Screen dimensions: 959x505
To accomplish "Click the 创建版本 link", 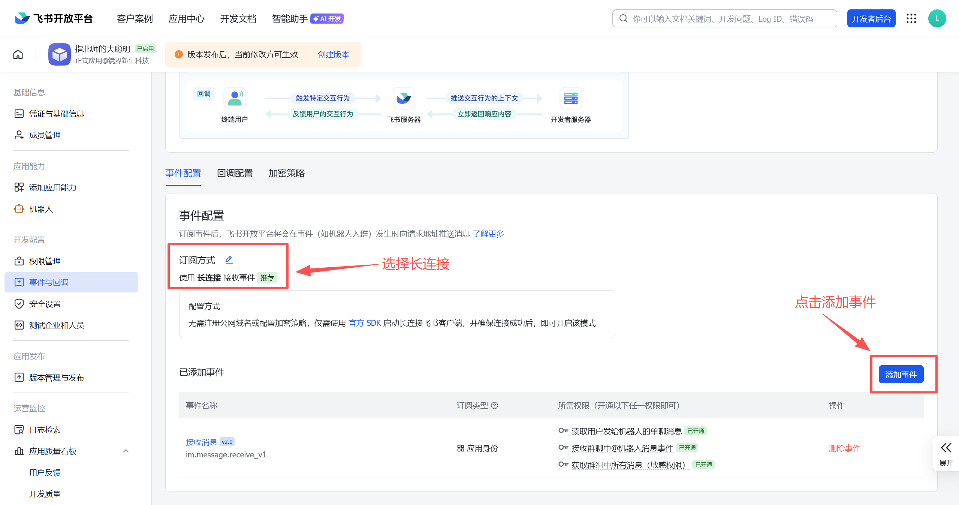I will (x=333, y=55).
